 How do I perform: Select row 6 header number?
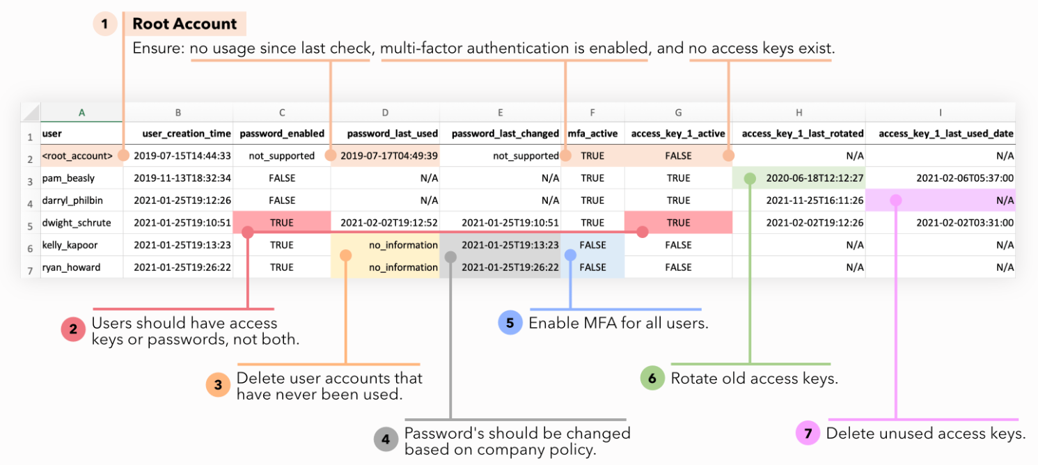pos(31,245)
